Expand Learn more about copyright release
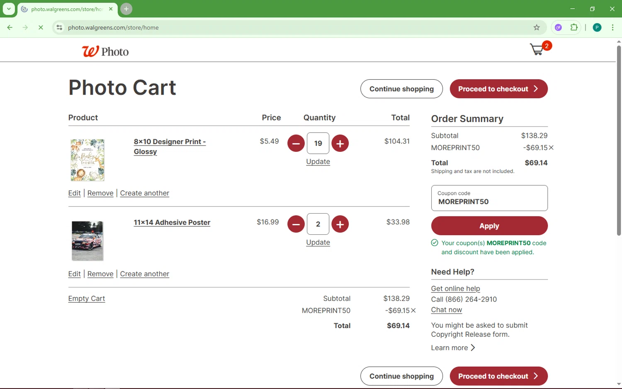This screenshot has width=622, height=389. (x=453, y=348)
